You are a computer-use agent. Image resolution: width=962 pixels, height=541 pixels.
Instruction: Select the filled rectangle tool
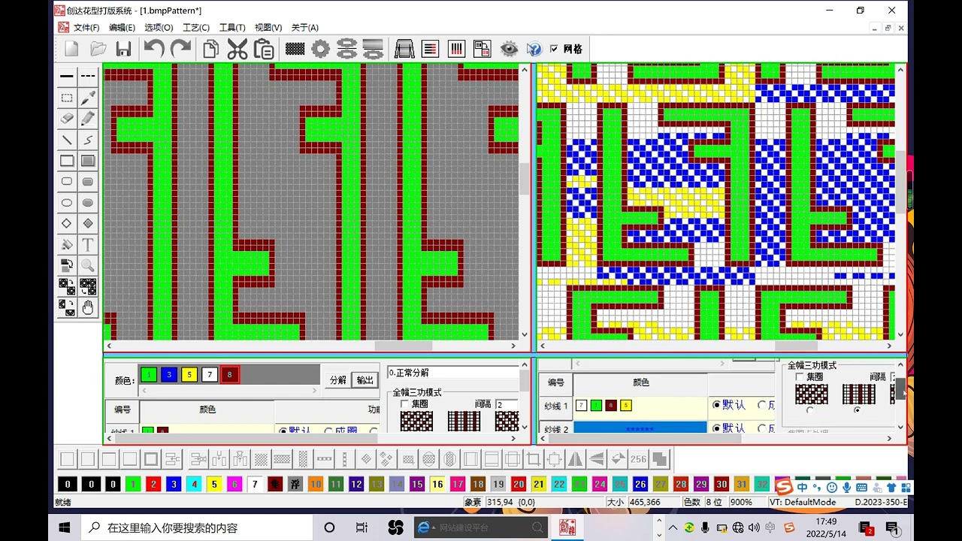pyautogui.click(x=88, y=161)
